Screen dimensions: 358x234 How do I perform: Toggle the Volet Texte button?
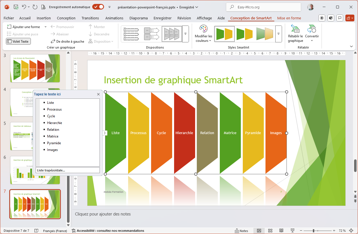tap(18, 41)
